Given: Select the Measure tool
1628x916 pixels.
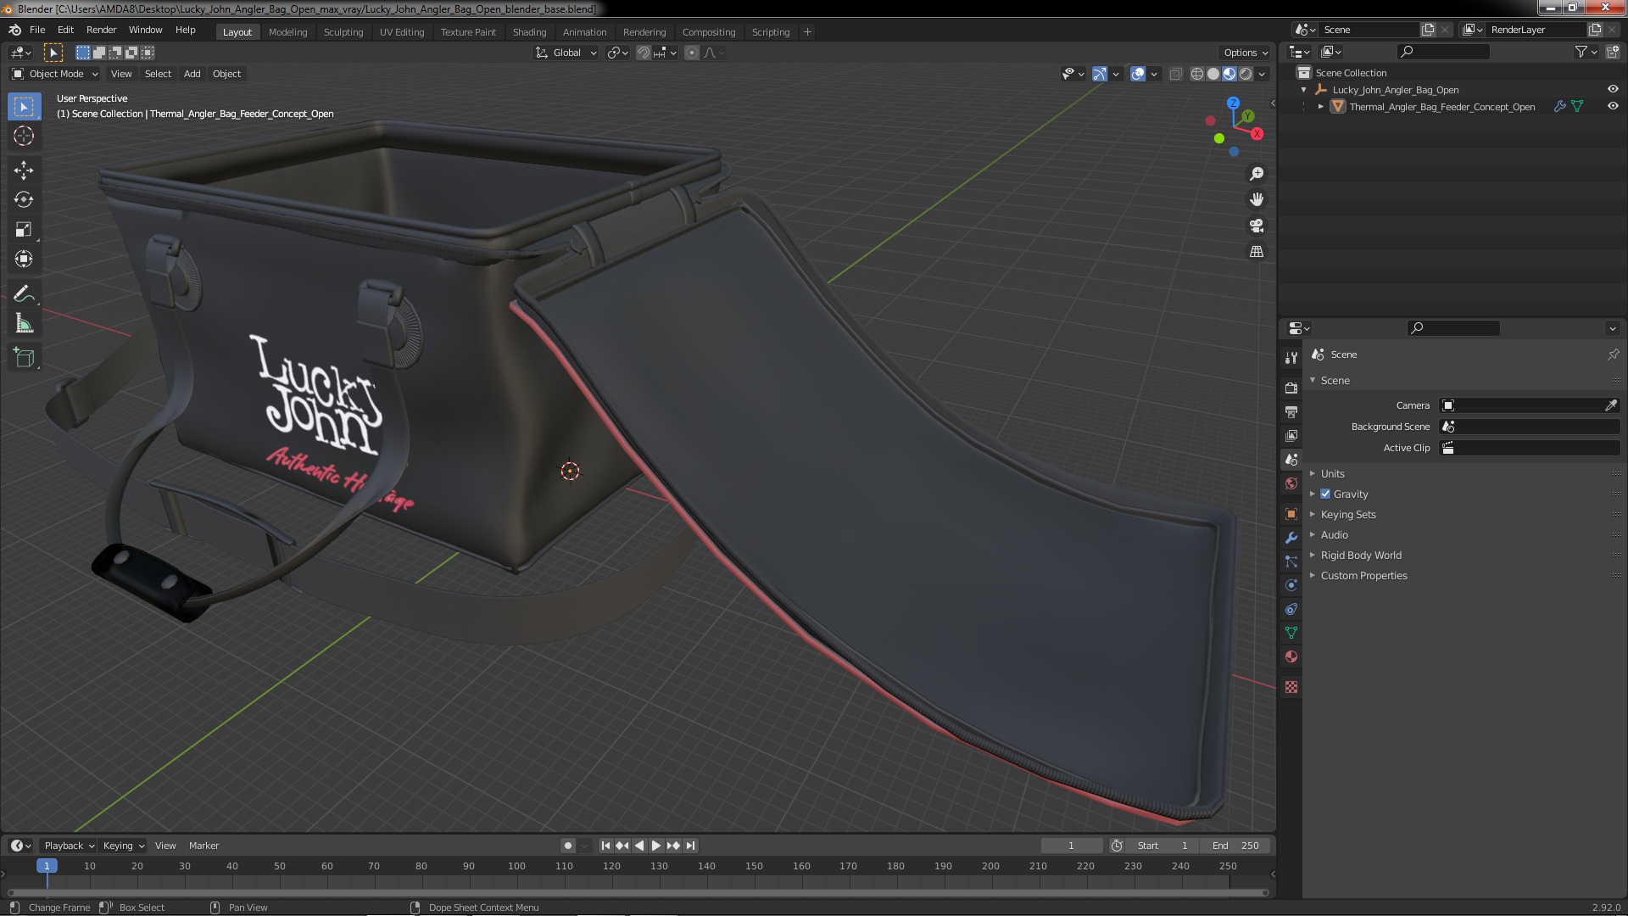Looking at the screenshot, I should (24, 323).
